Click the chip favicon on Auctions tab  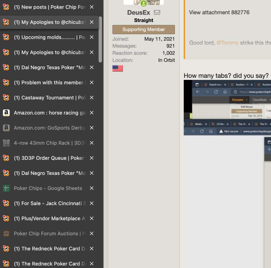pyautogui.click(x=6, y=234)
